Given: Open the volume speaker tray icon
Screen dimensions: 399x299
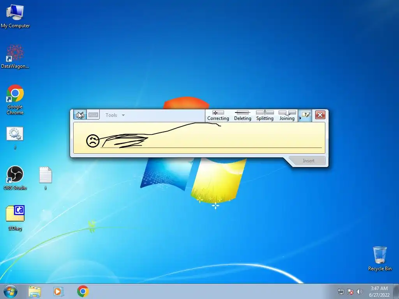Looking at the screenshot, I should tap(359, 292).
